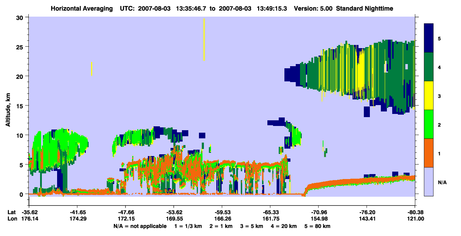Click latitude value -53.62

click(x=173, y=212)
